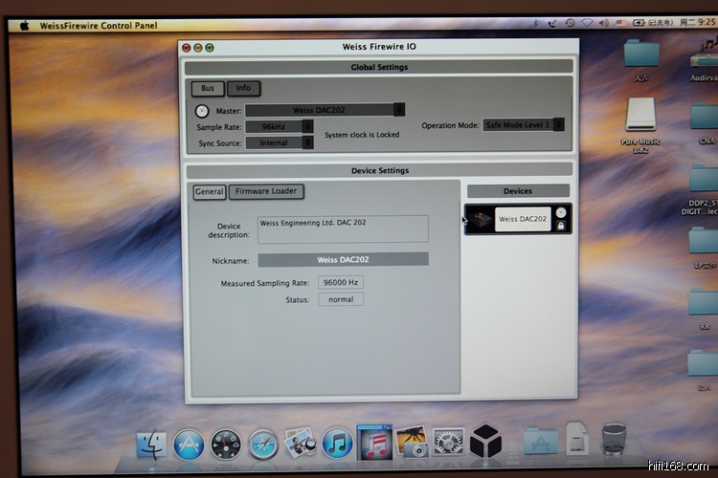Open iTunes from the Dock

337,443
